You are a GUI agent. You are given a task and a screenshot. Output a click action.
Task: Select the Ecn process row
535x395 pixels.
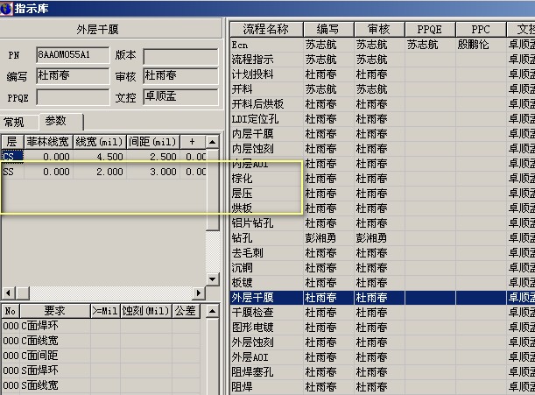383,45
